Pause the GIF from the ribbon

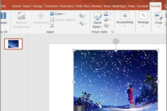(4, 18)
